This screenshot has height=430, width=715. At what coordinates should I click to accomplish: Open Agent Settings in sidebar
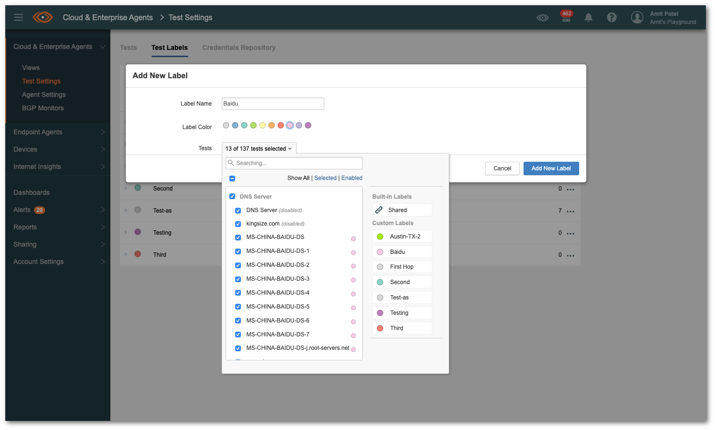tap(44, 95)
